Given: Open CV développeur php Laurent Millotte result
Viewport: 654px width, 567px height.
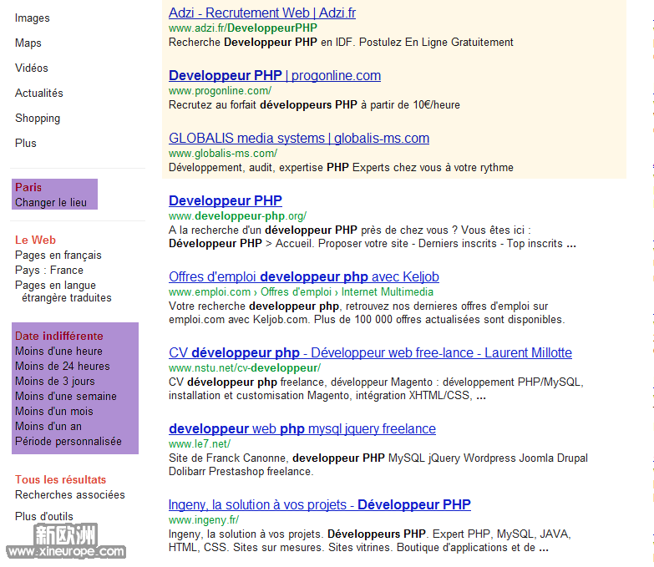Looking at the screenshot, I should tap(370, 352).
